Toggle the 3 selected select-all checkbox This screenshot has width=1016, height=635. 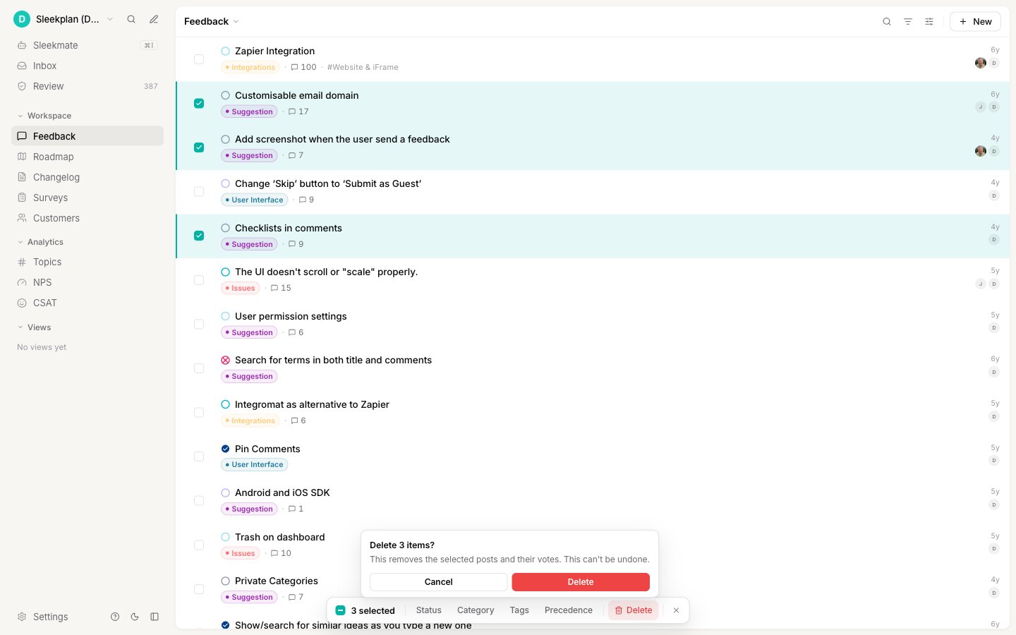click(x=341, y=610)
